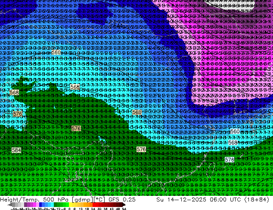273x210 pixels.
Task: Click the "24" value under the legend
Action: (x=93, y=209)
